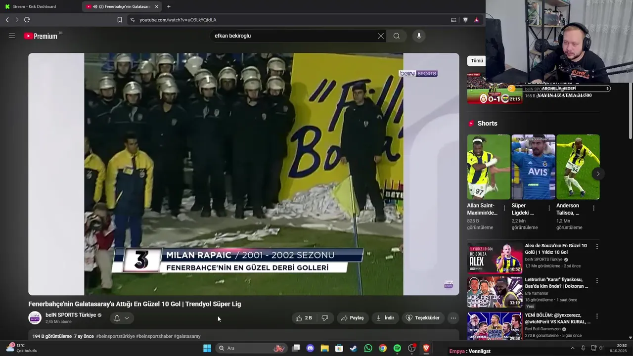The image size is (633, 356).
Task: Open OBS Studio from the taskbar
Action: 411,348
